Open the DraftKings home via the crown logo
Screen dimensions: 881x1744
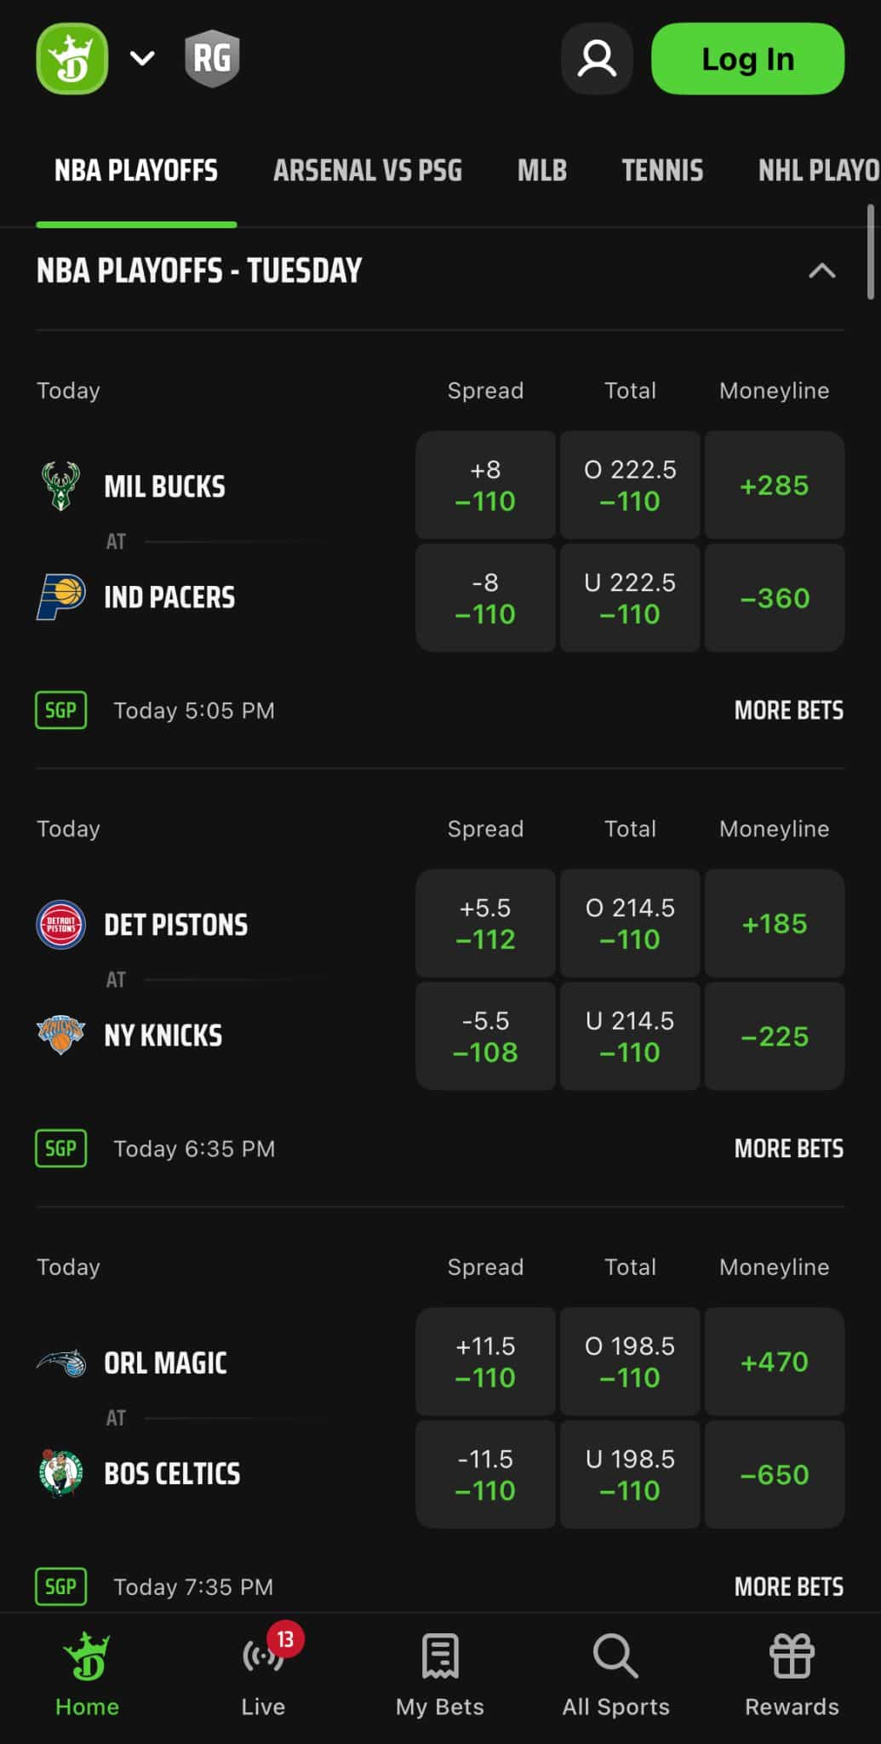pos(72,58)
